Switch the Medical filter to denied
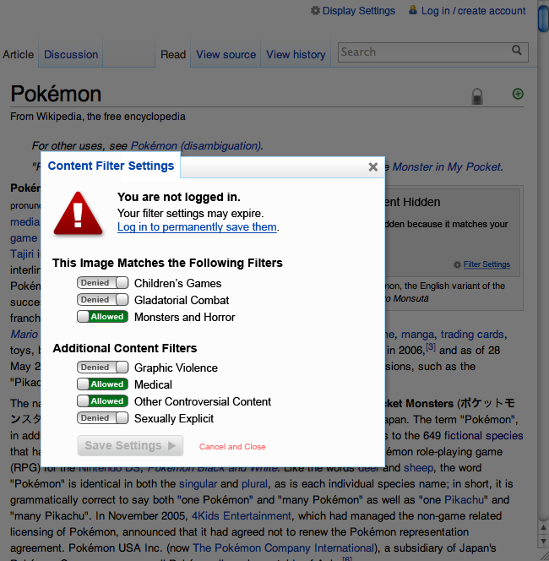Image resolution: width=549 pixels, height=561 pixels. (103, 384)
